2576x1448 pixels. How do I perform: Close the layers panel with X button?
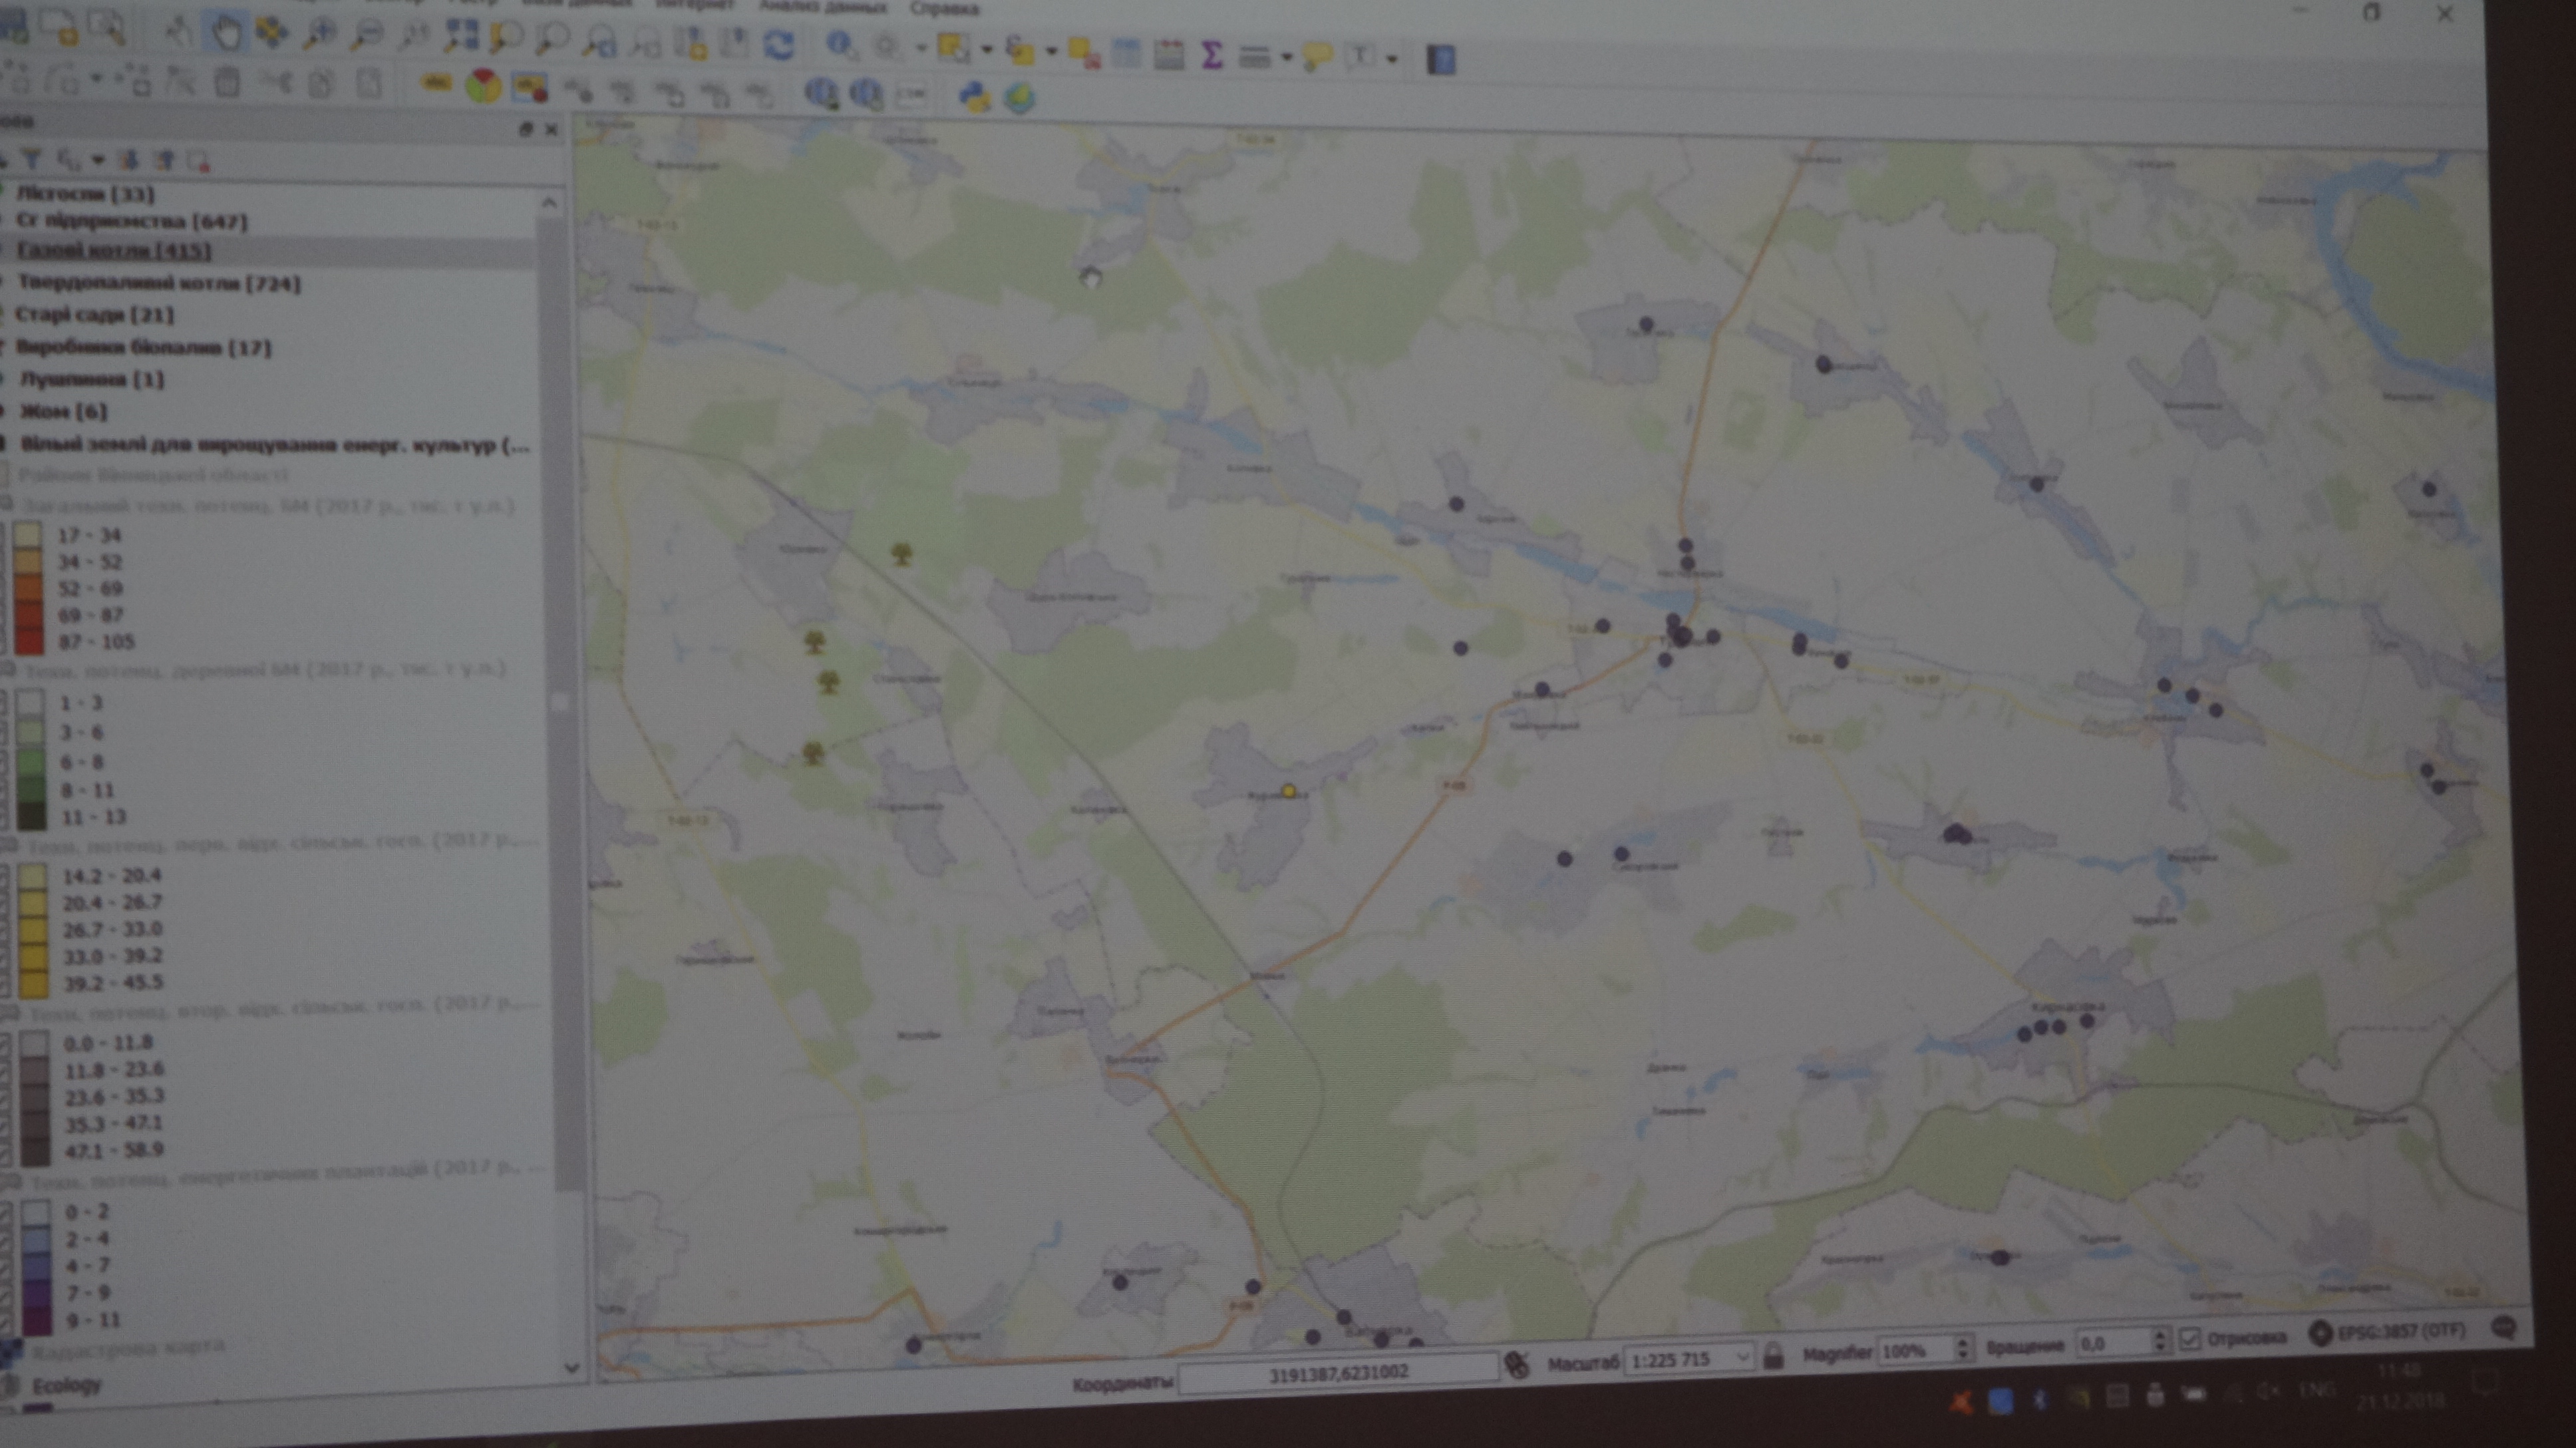tap(550, 129)
